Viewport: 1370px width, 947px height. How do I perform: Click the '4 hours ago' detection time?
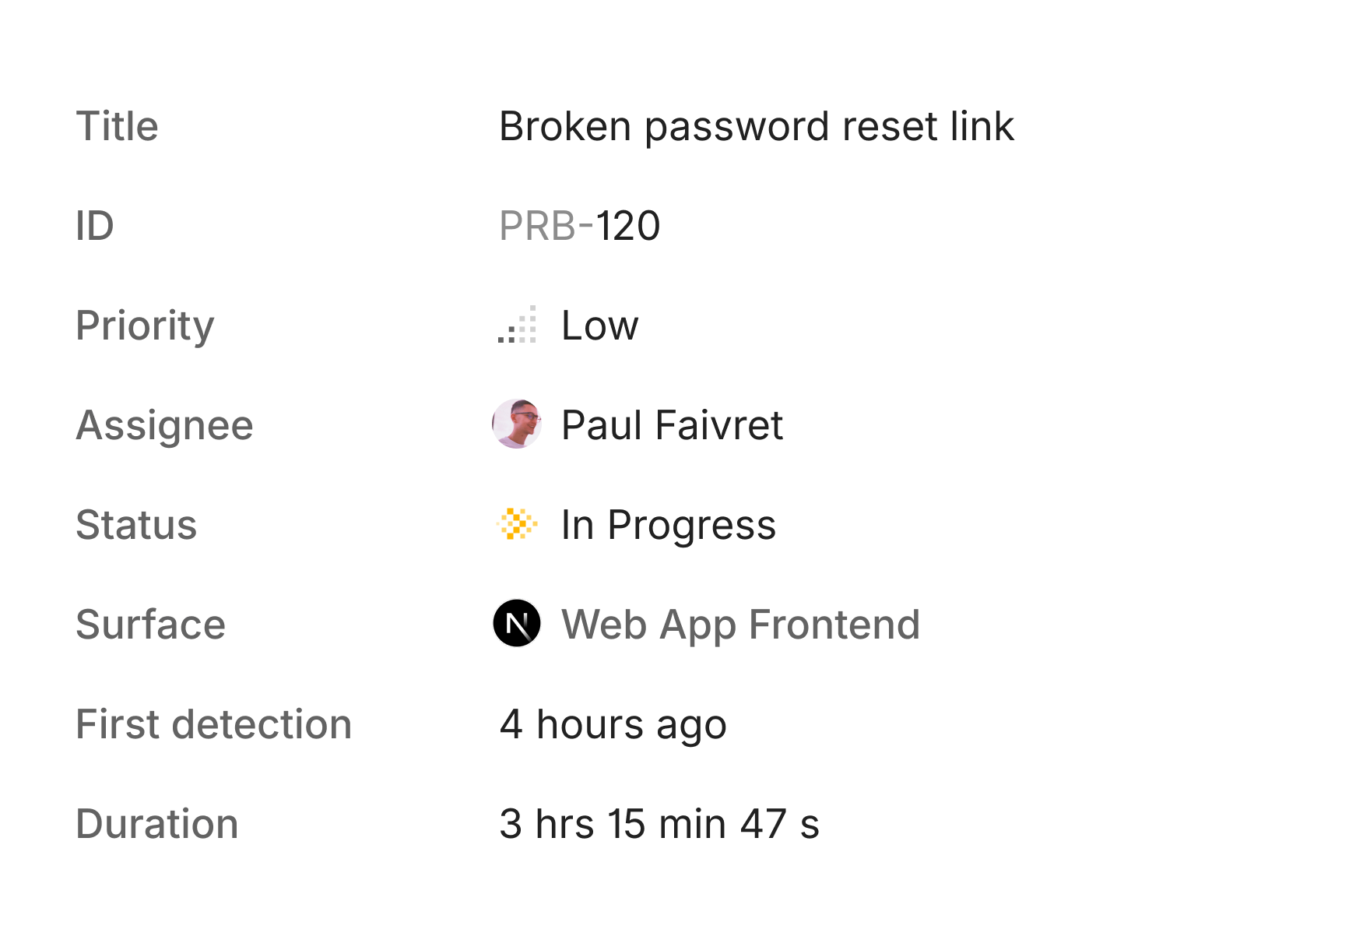point(613,724)
